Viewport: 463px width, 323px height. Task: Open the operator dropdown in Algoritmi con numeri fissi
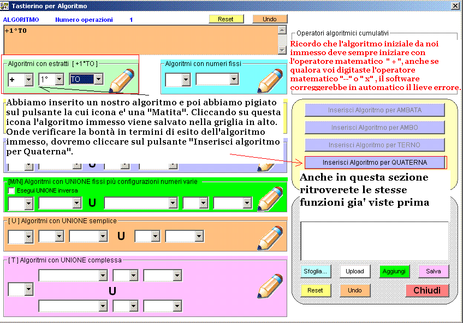[186, 79]
